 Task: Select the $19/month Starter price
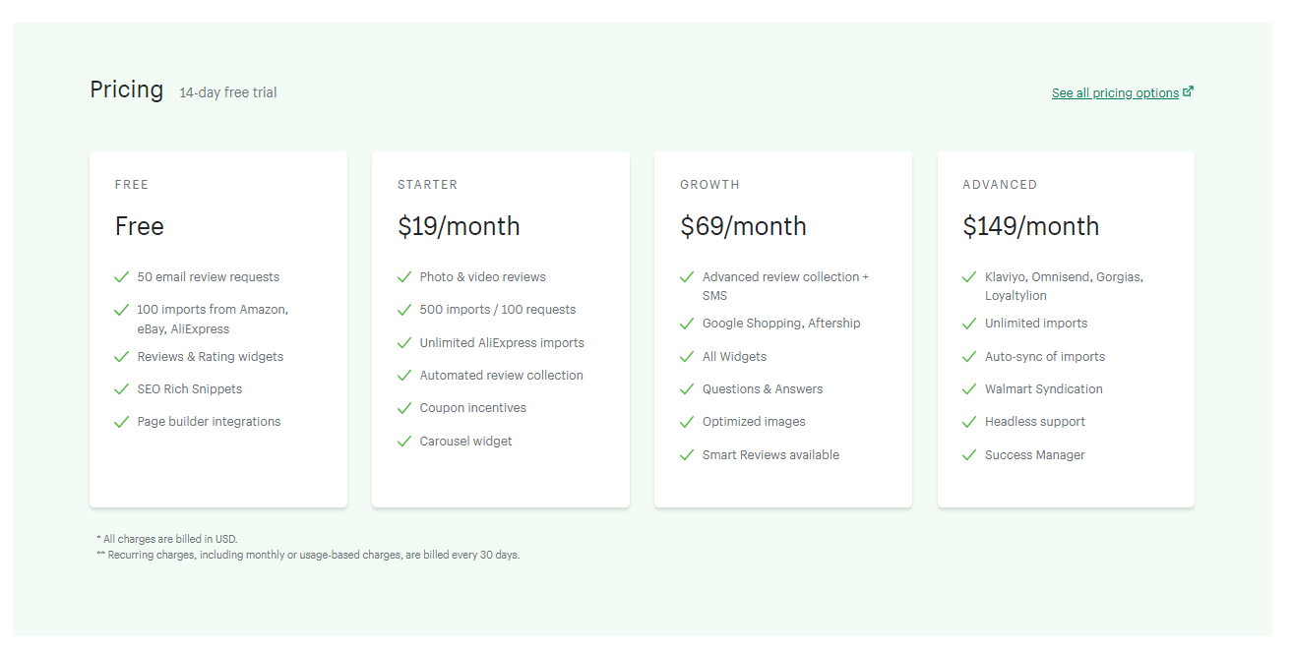pos(459,226)
